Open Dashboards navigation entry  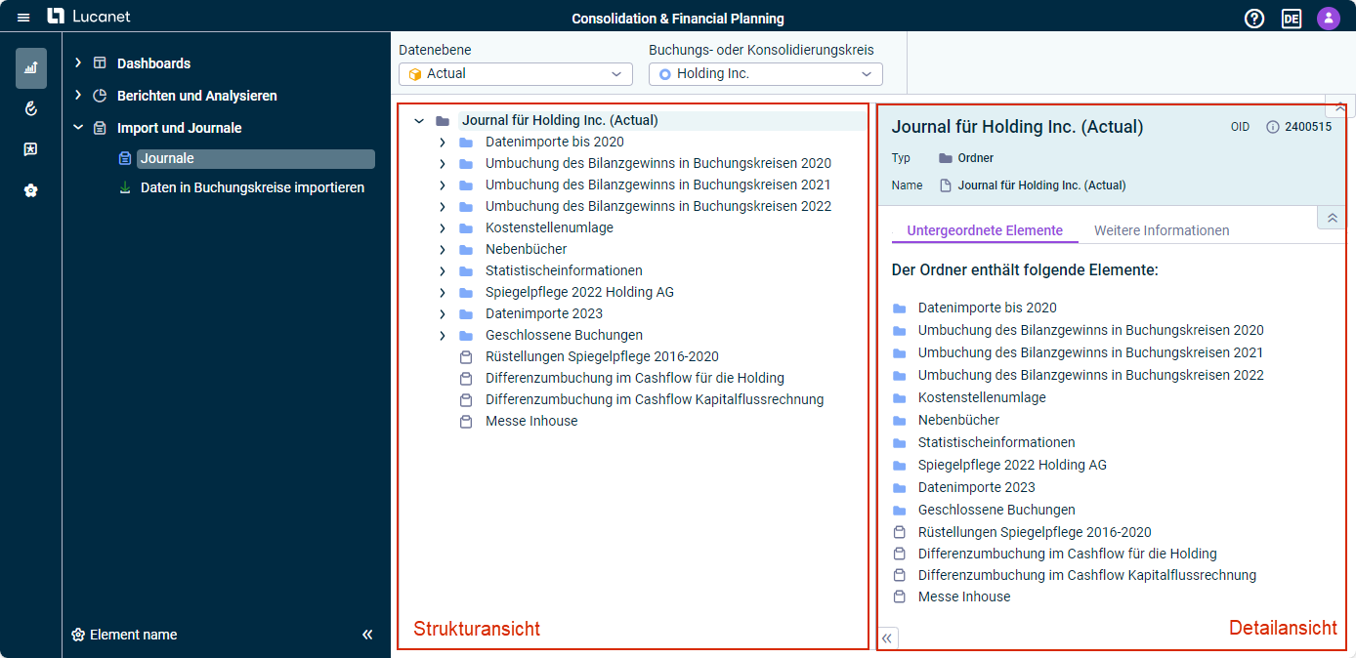[153, 63]
